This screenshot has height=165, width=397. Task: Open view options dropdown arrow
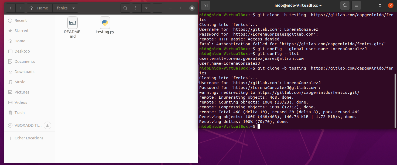point(146,8)
